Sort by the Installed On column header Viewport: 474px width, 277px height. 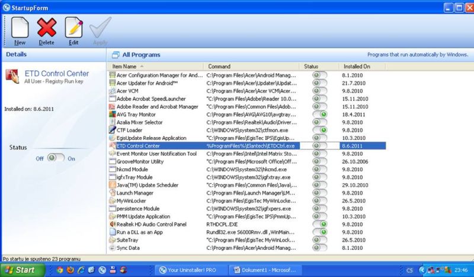pos(362,66)
